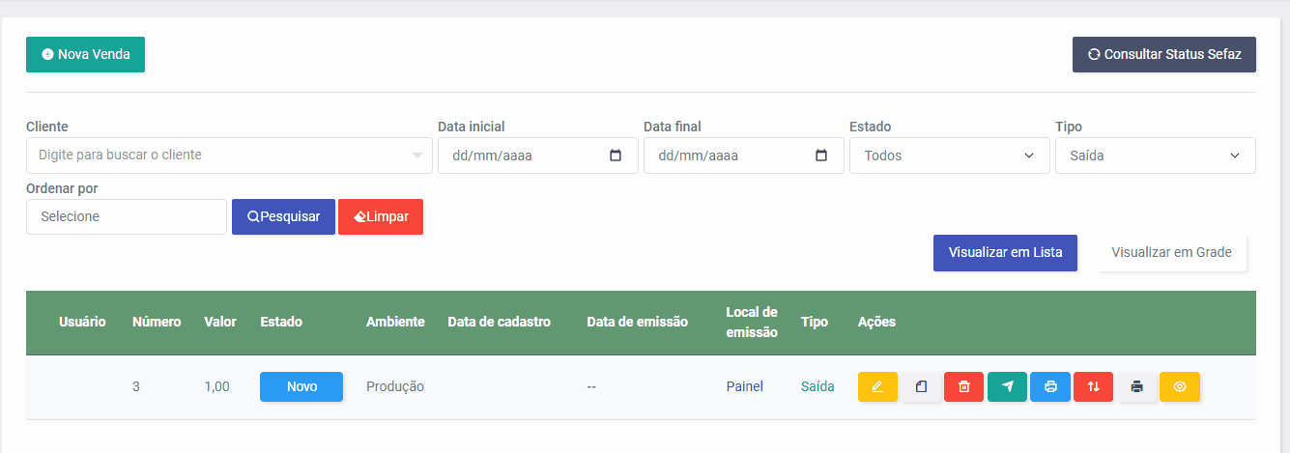Delete the sale with the red trash icon
1290x453 pixels.
click(963, 386)
